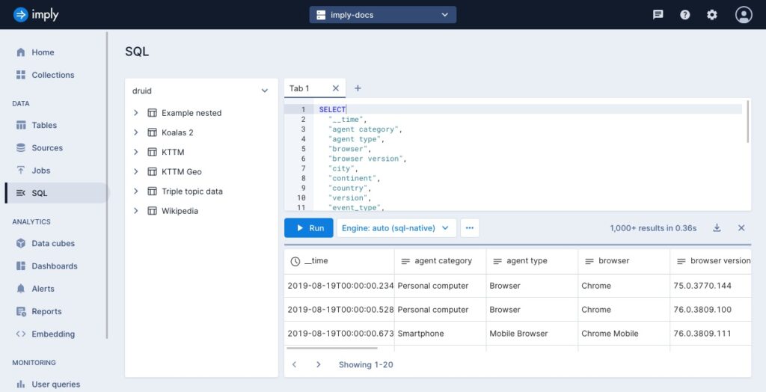Image resolution: width=766 pixels, height=392 pixels.
Task: Expand the Koalas 2 table
Action: pyautogui.click(x=136, y=132)
